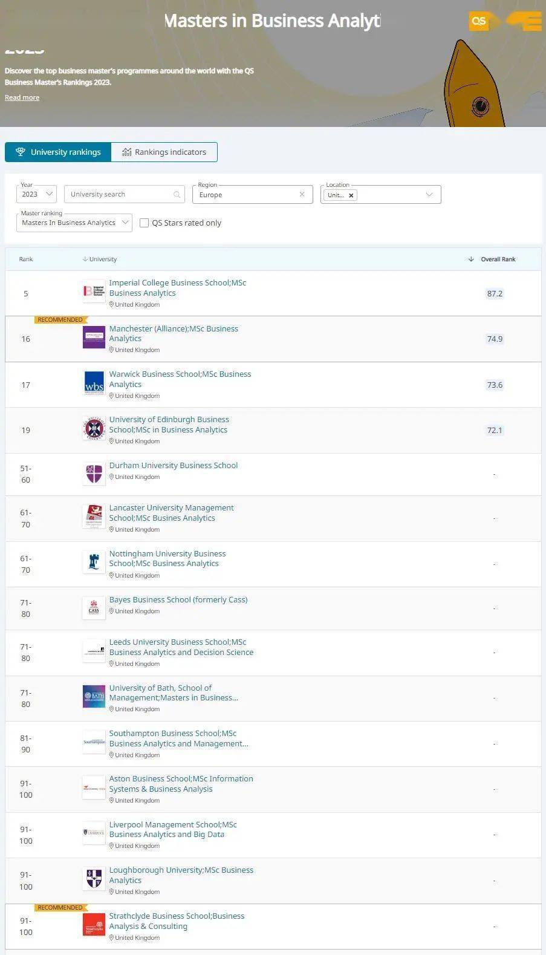The width and height of the screenshot is (546, 955).
Task: Click the University of Bath logo thumbnail
Action: (x=94, y=696)
